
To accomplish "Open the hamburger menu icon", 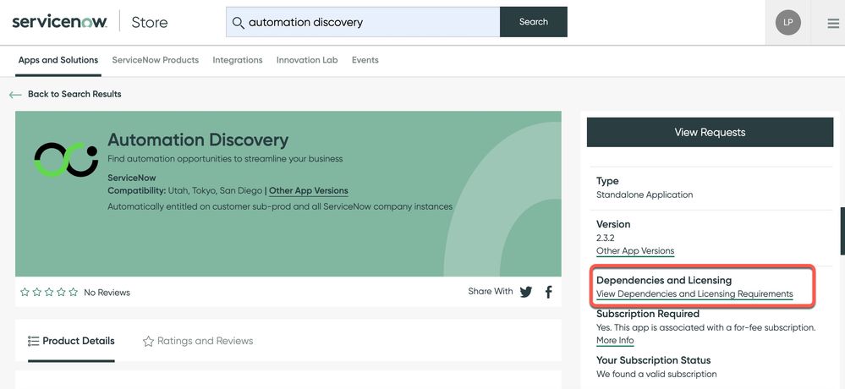I will coord(833,23).
